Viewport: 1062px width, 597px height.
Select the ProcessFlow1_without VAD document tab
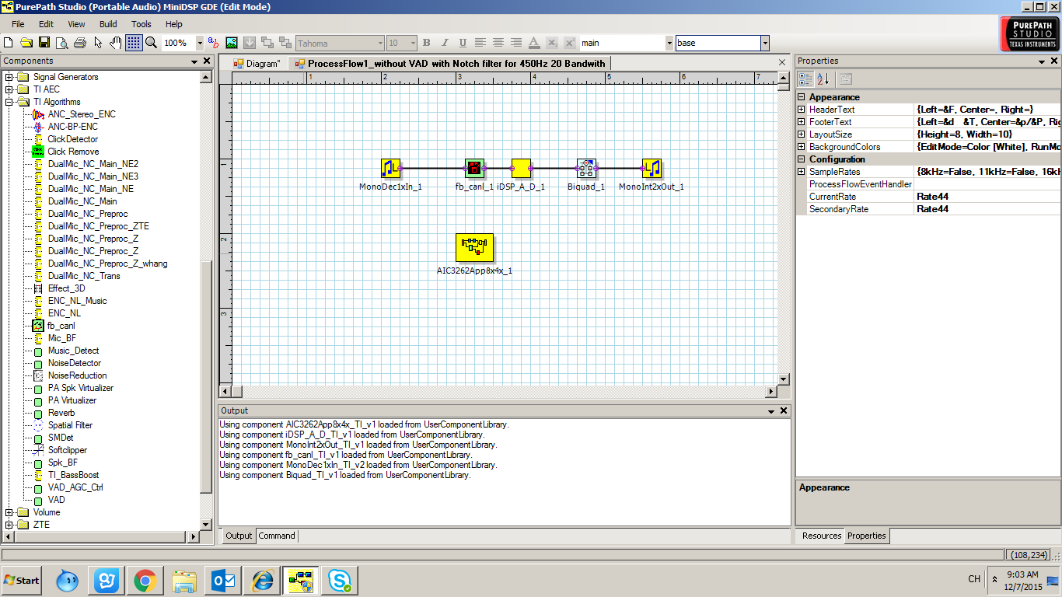[449, 64]
